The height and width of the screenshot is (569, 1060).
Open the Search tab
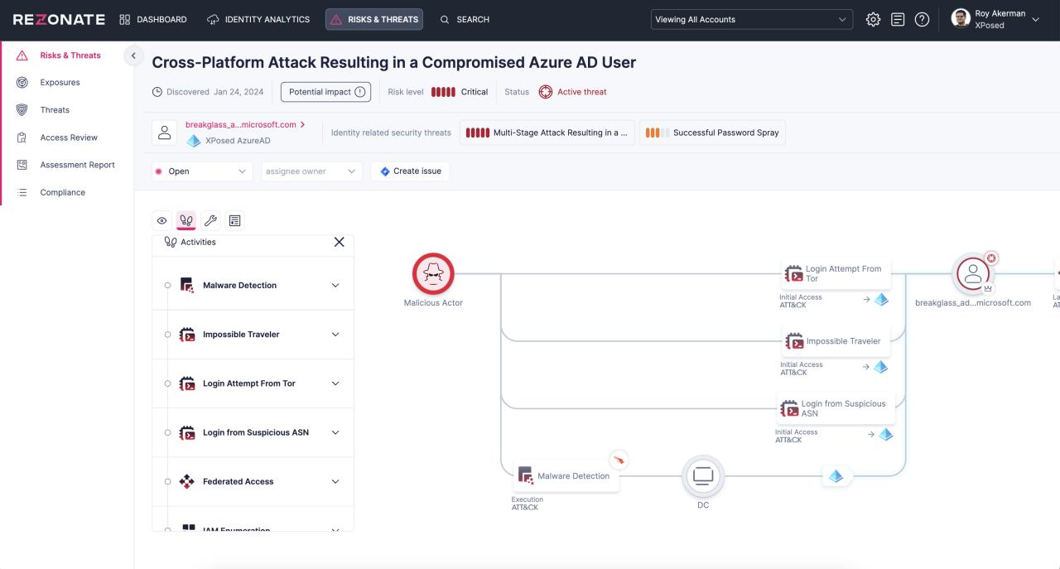[x=465, y=19]
